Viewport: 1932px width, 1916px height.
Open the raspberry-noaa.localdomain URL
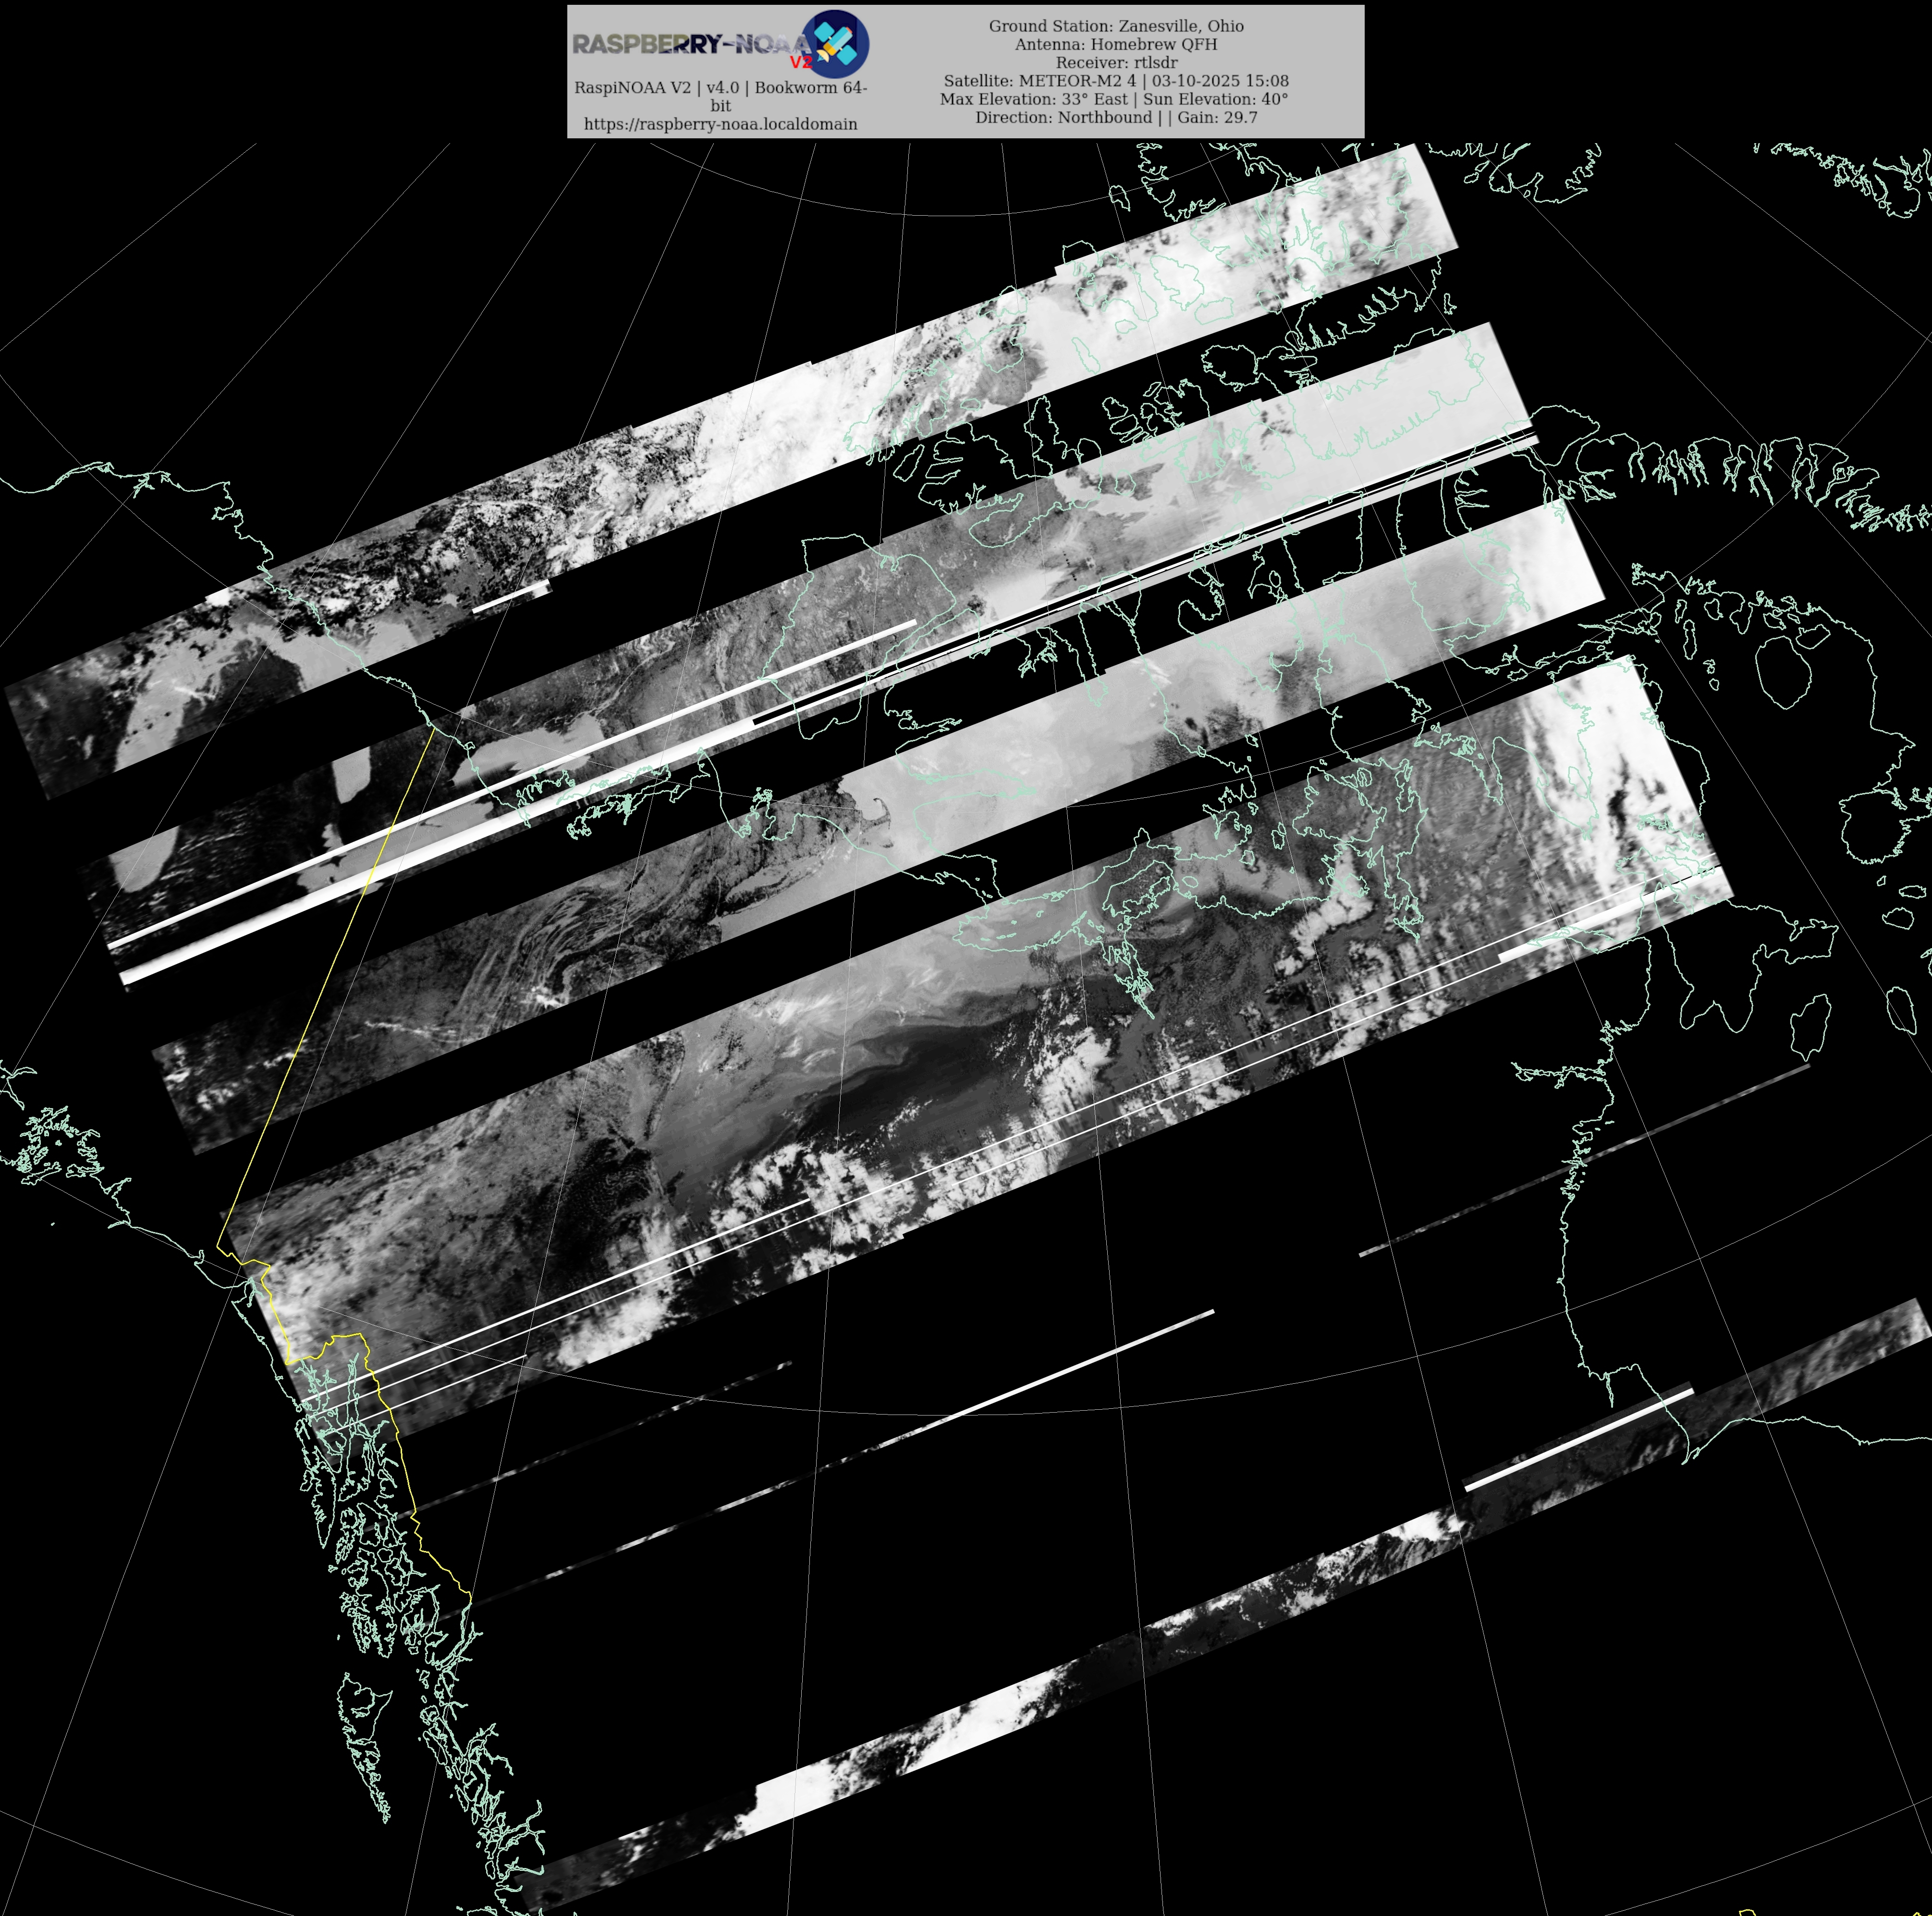click(720, 124)
